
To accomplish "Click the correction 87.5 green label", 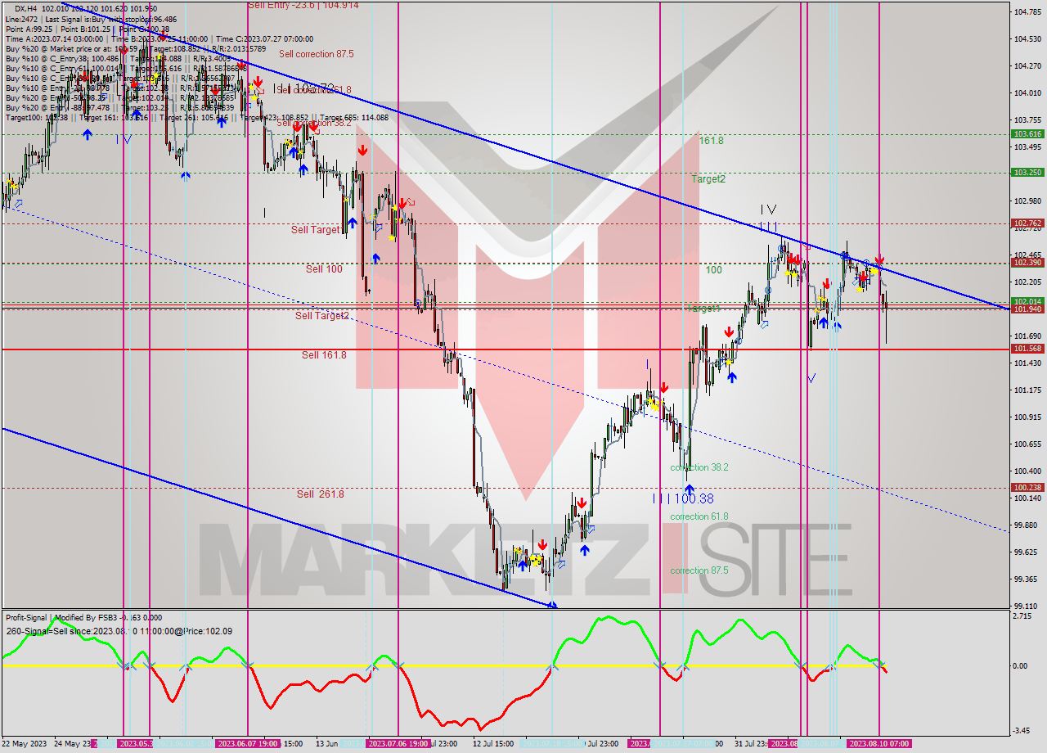I will tap(699, 570).
